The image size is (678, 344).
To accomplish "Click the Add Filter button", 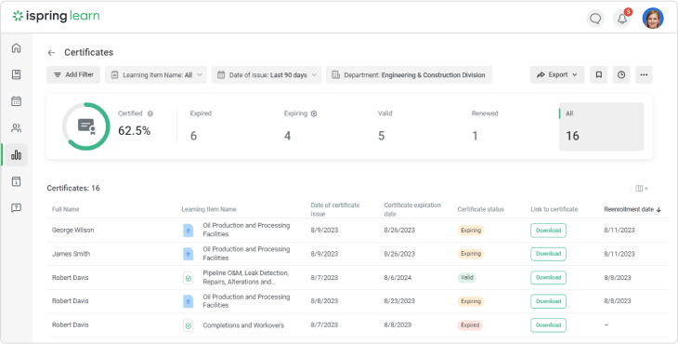I will tap(73, 75).
